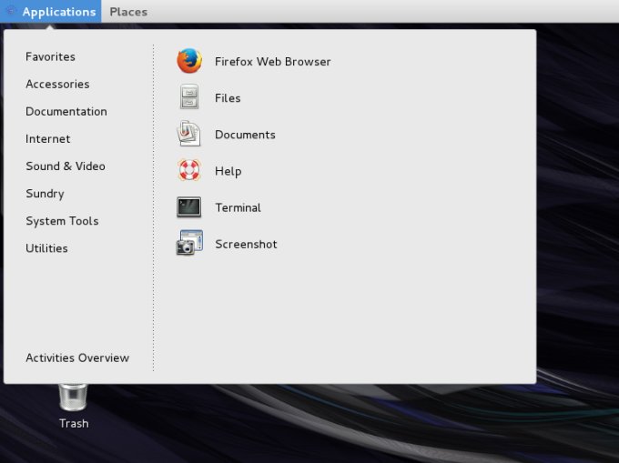This screenshot has height=463, width=619.
Task: Click the Help lifebuoy icon
Action: [x=188, y=171]
